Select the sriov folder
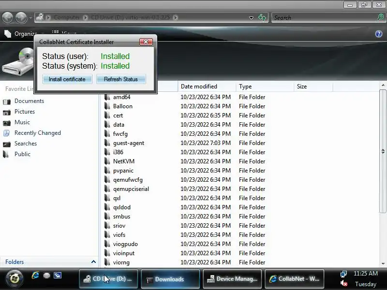This screenshot has width=387, height=290. click(119, 226)
